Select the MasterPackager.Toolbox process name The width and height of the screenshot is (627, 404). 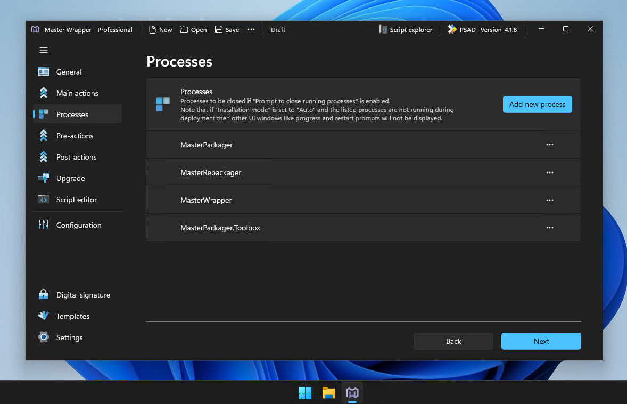click(x=220, y=228)
